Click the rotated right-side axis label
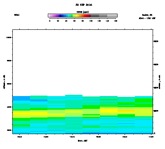This screenshot has height=149, width=165. pos(160,82)
